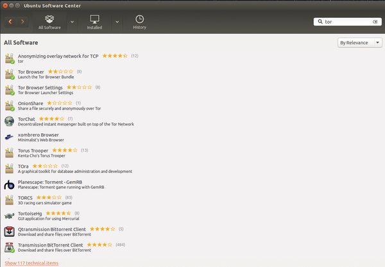Click the magnifier search icon

coord(320,22)
